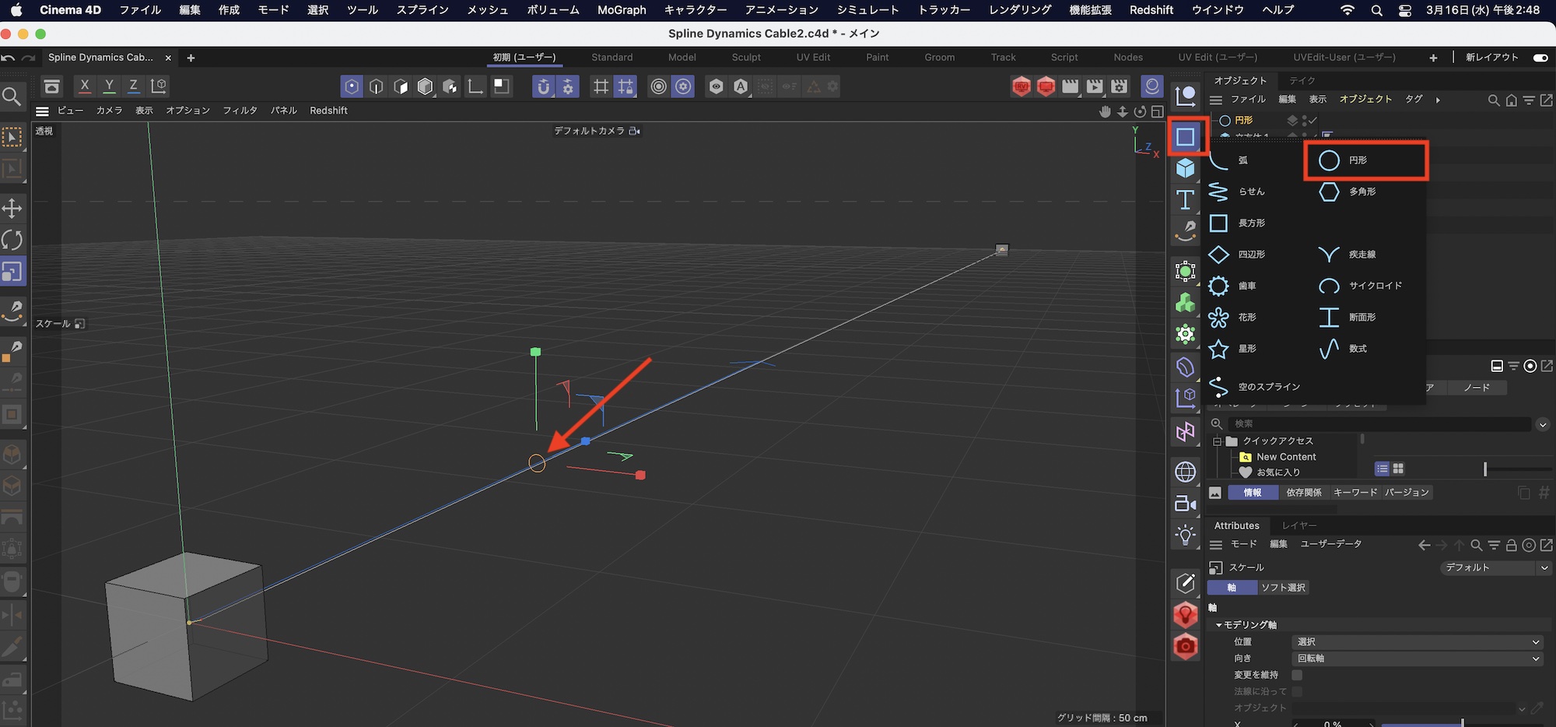Click the asset browser 検索 search field
This screenshot has width=1556, height=727.
point(1377,424)
